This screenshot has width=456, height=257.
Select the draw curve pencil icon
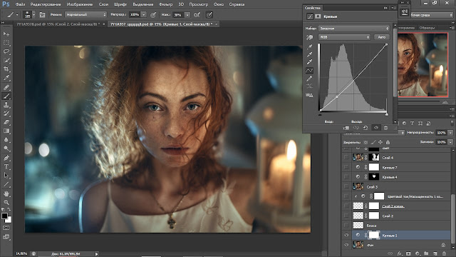(x=309, y=78)
